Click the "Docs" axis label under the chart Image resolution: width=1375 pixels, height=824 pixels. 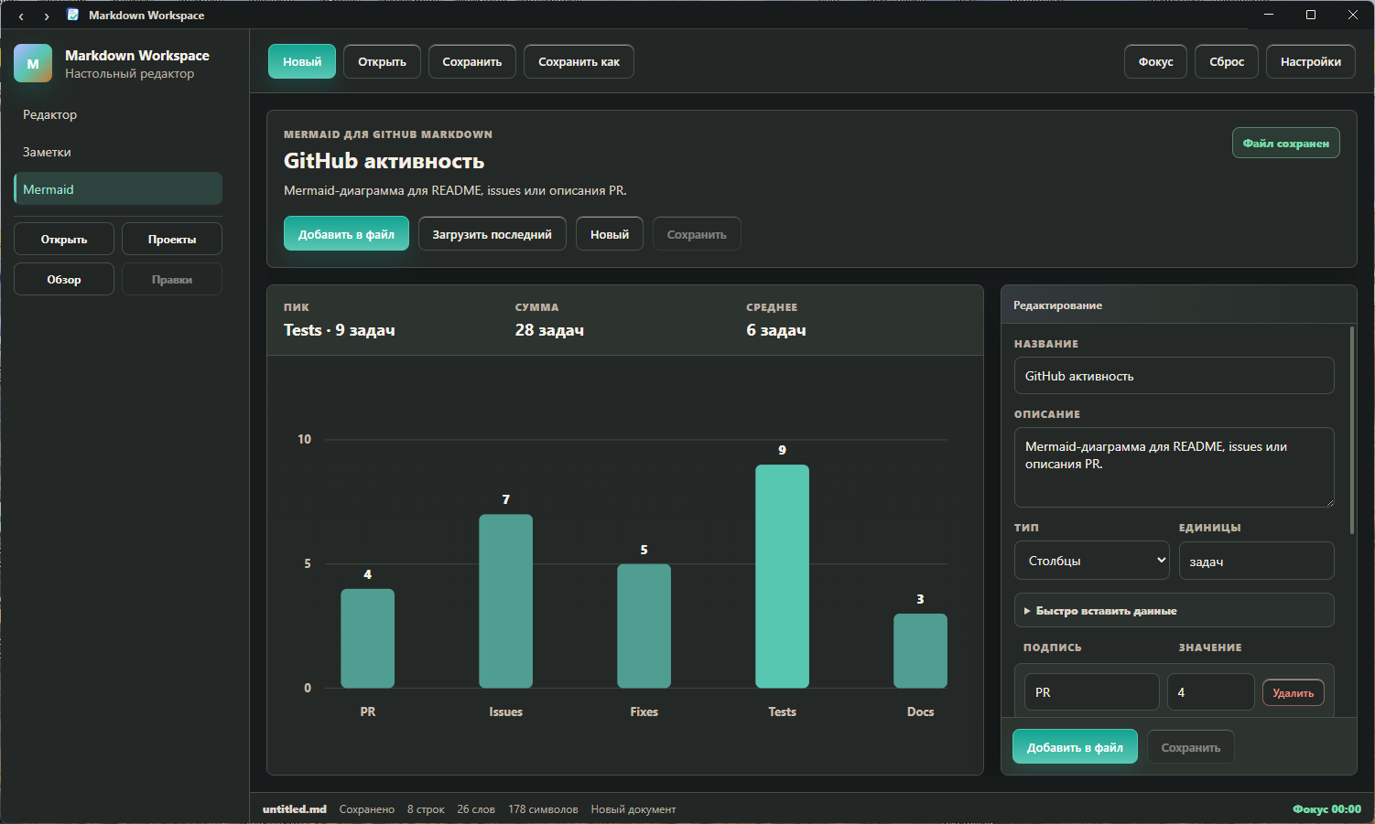[920, 712]
